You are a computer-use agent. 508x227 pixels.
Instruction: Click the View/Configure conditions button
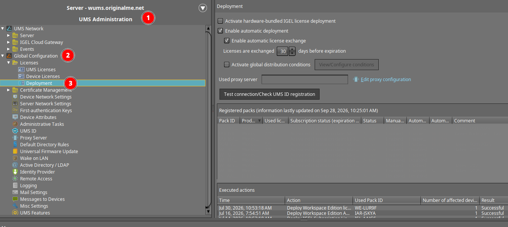pos(347,65)
